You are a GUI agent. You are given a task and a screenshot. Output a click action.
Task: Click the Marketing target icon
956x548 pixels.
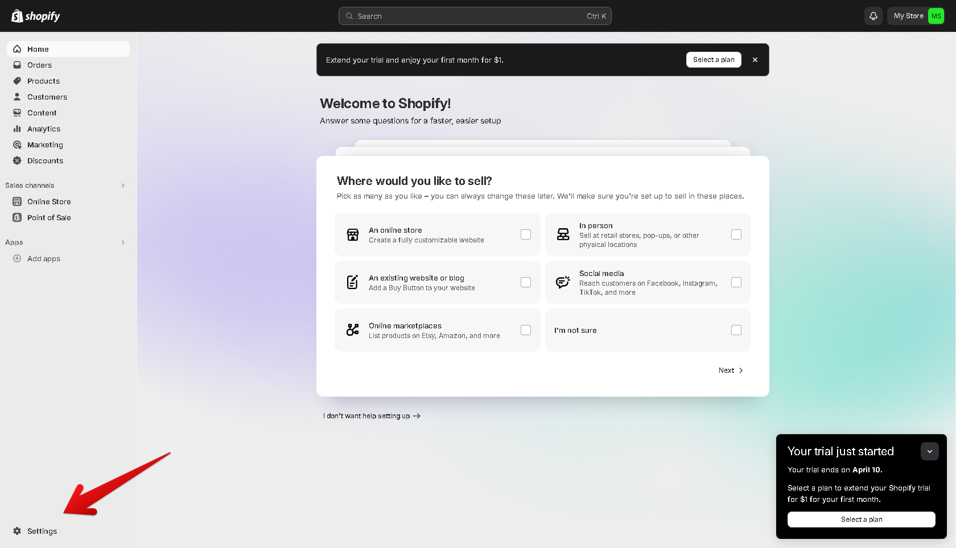(17, 145)
